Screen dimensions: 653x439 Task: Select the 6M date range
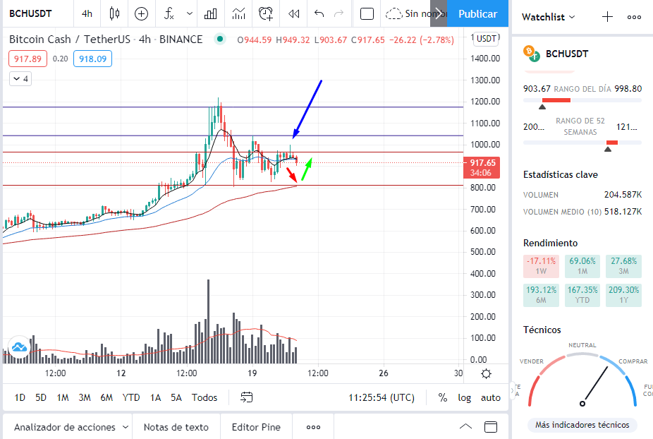tap(106, 398)
